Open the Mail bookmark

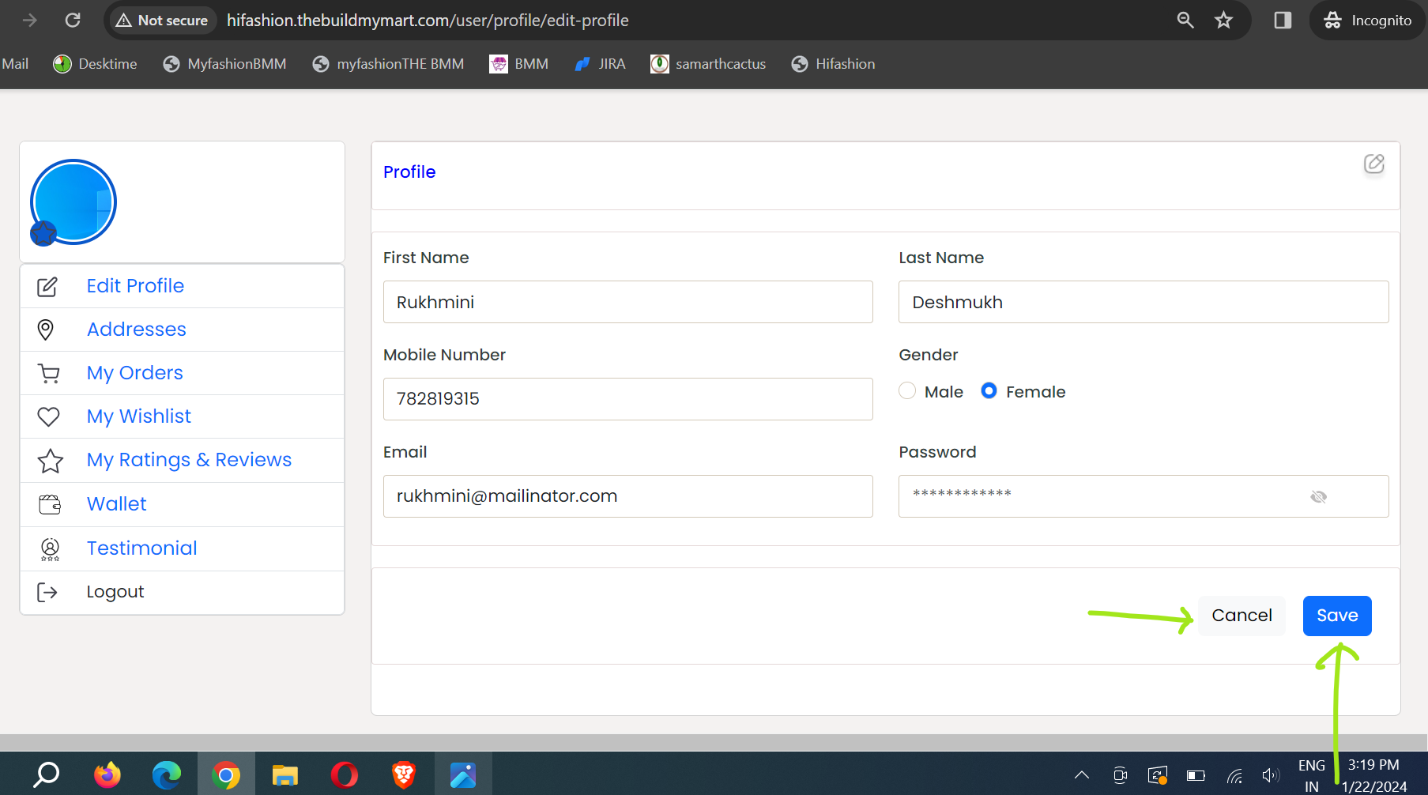coord(15,64)
